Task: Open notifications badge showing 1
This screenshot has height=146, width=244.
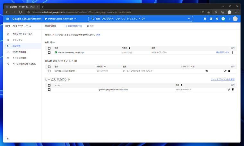Action: pos(223,19)
